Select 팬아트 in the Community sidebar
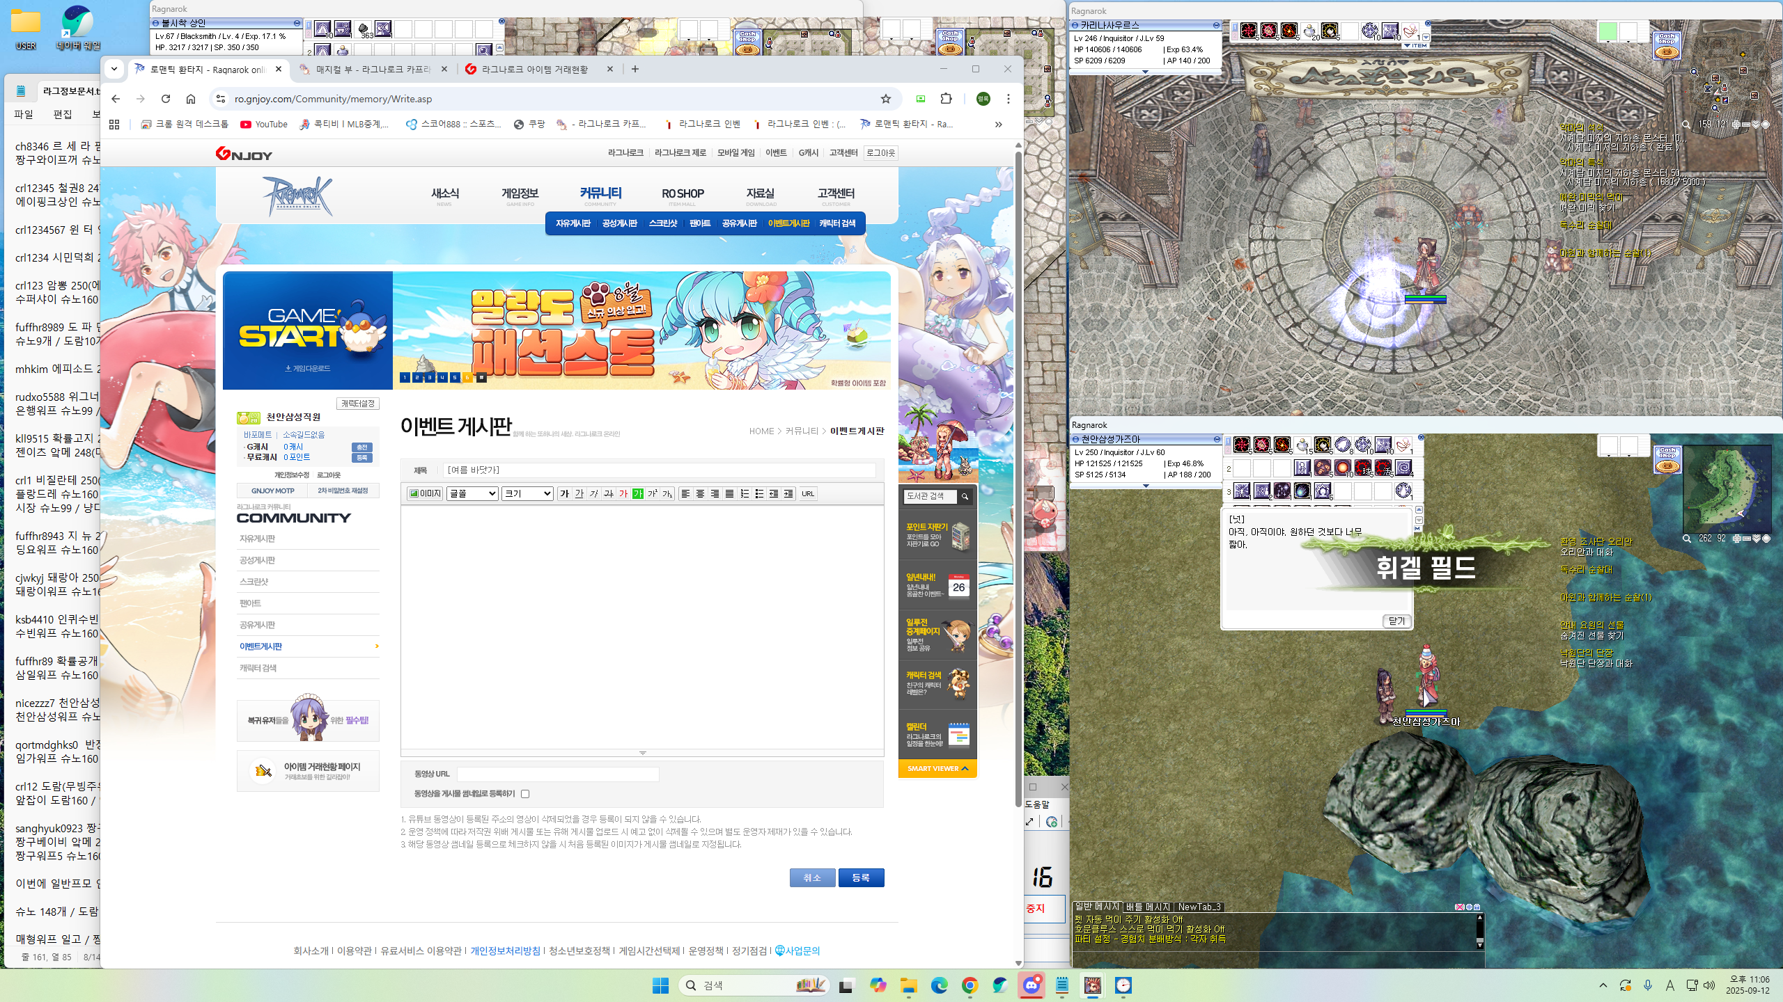The image size is (1783, 1002). coord(250,603)
